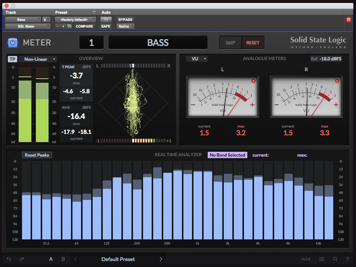This screenshot has height=267, width=356.
Task: Click the RMS max value -16.4
Action: click(76, 116)
